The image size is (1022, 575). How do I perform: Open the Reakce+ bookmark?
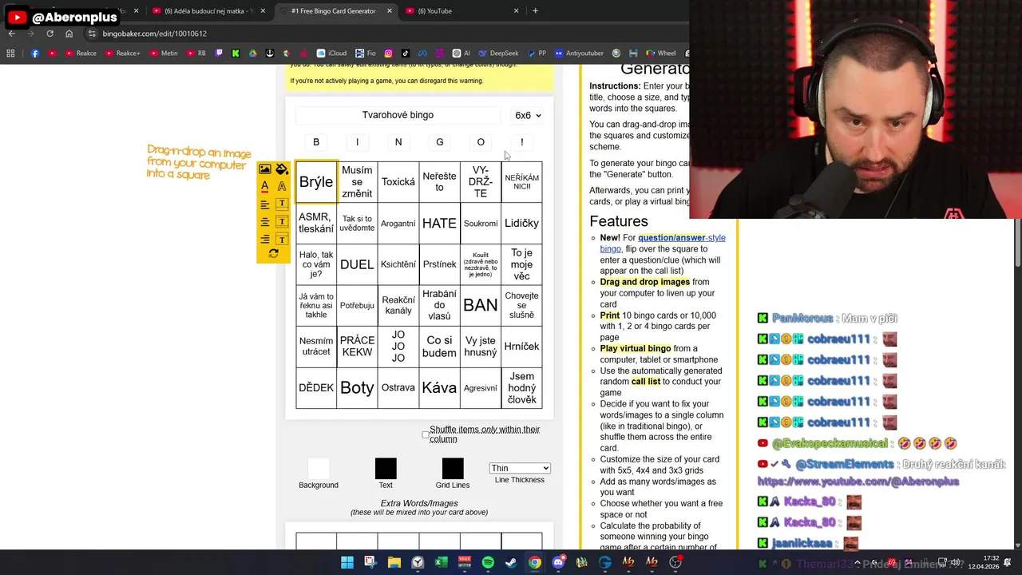coord(121,54)
